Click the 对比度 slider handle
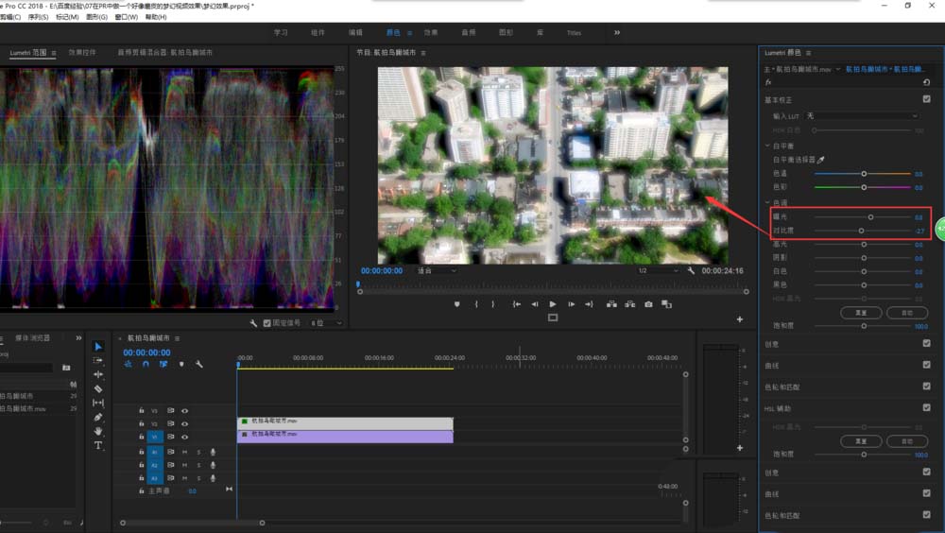Screen dimensions: 945x533 [x=861, y=231]
